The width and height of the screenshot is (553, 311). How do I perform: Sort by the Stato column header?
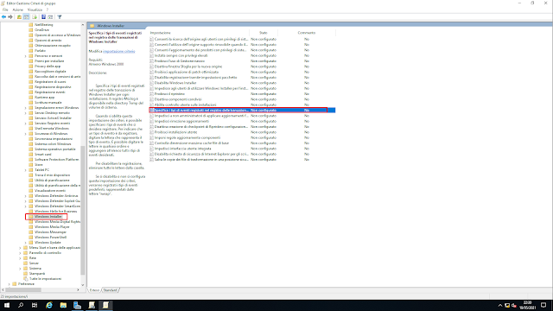(264, 33)
